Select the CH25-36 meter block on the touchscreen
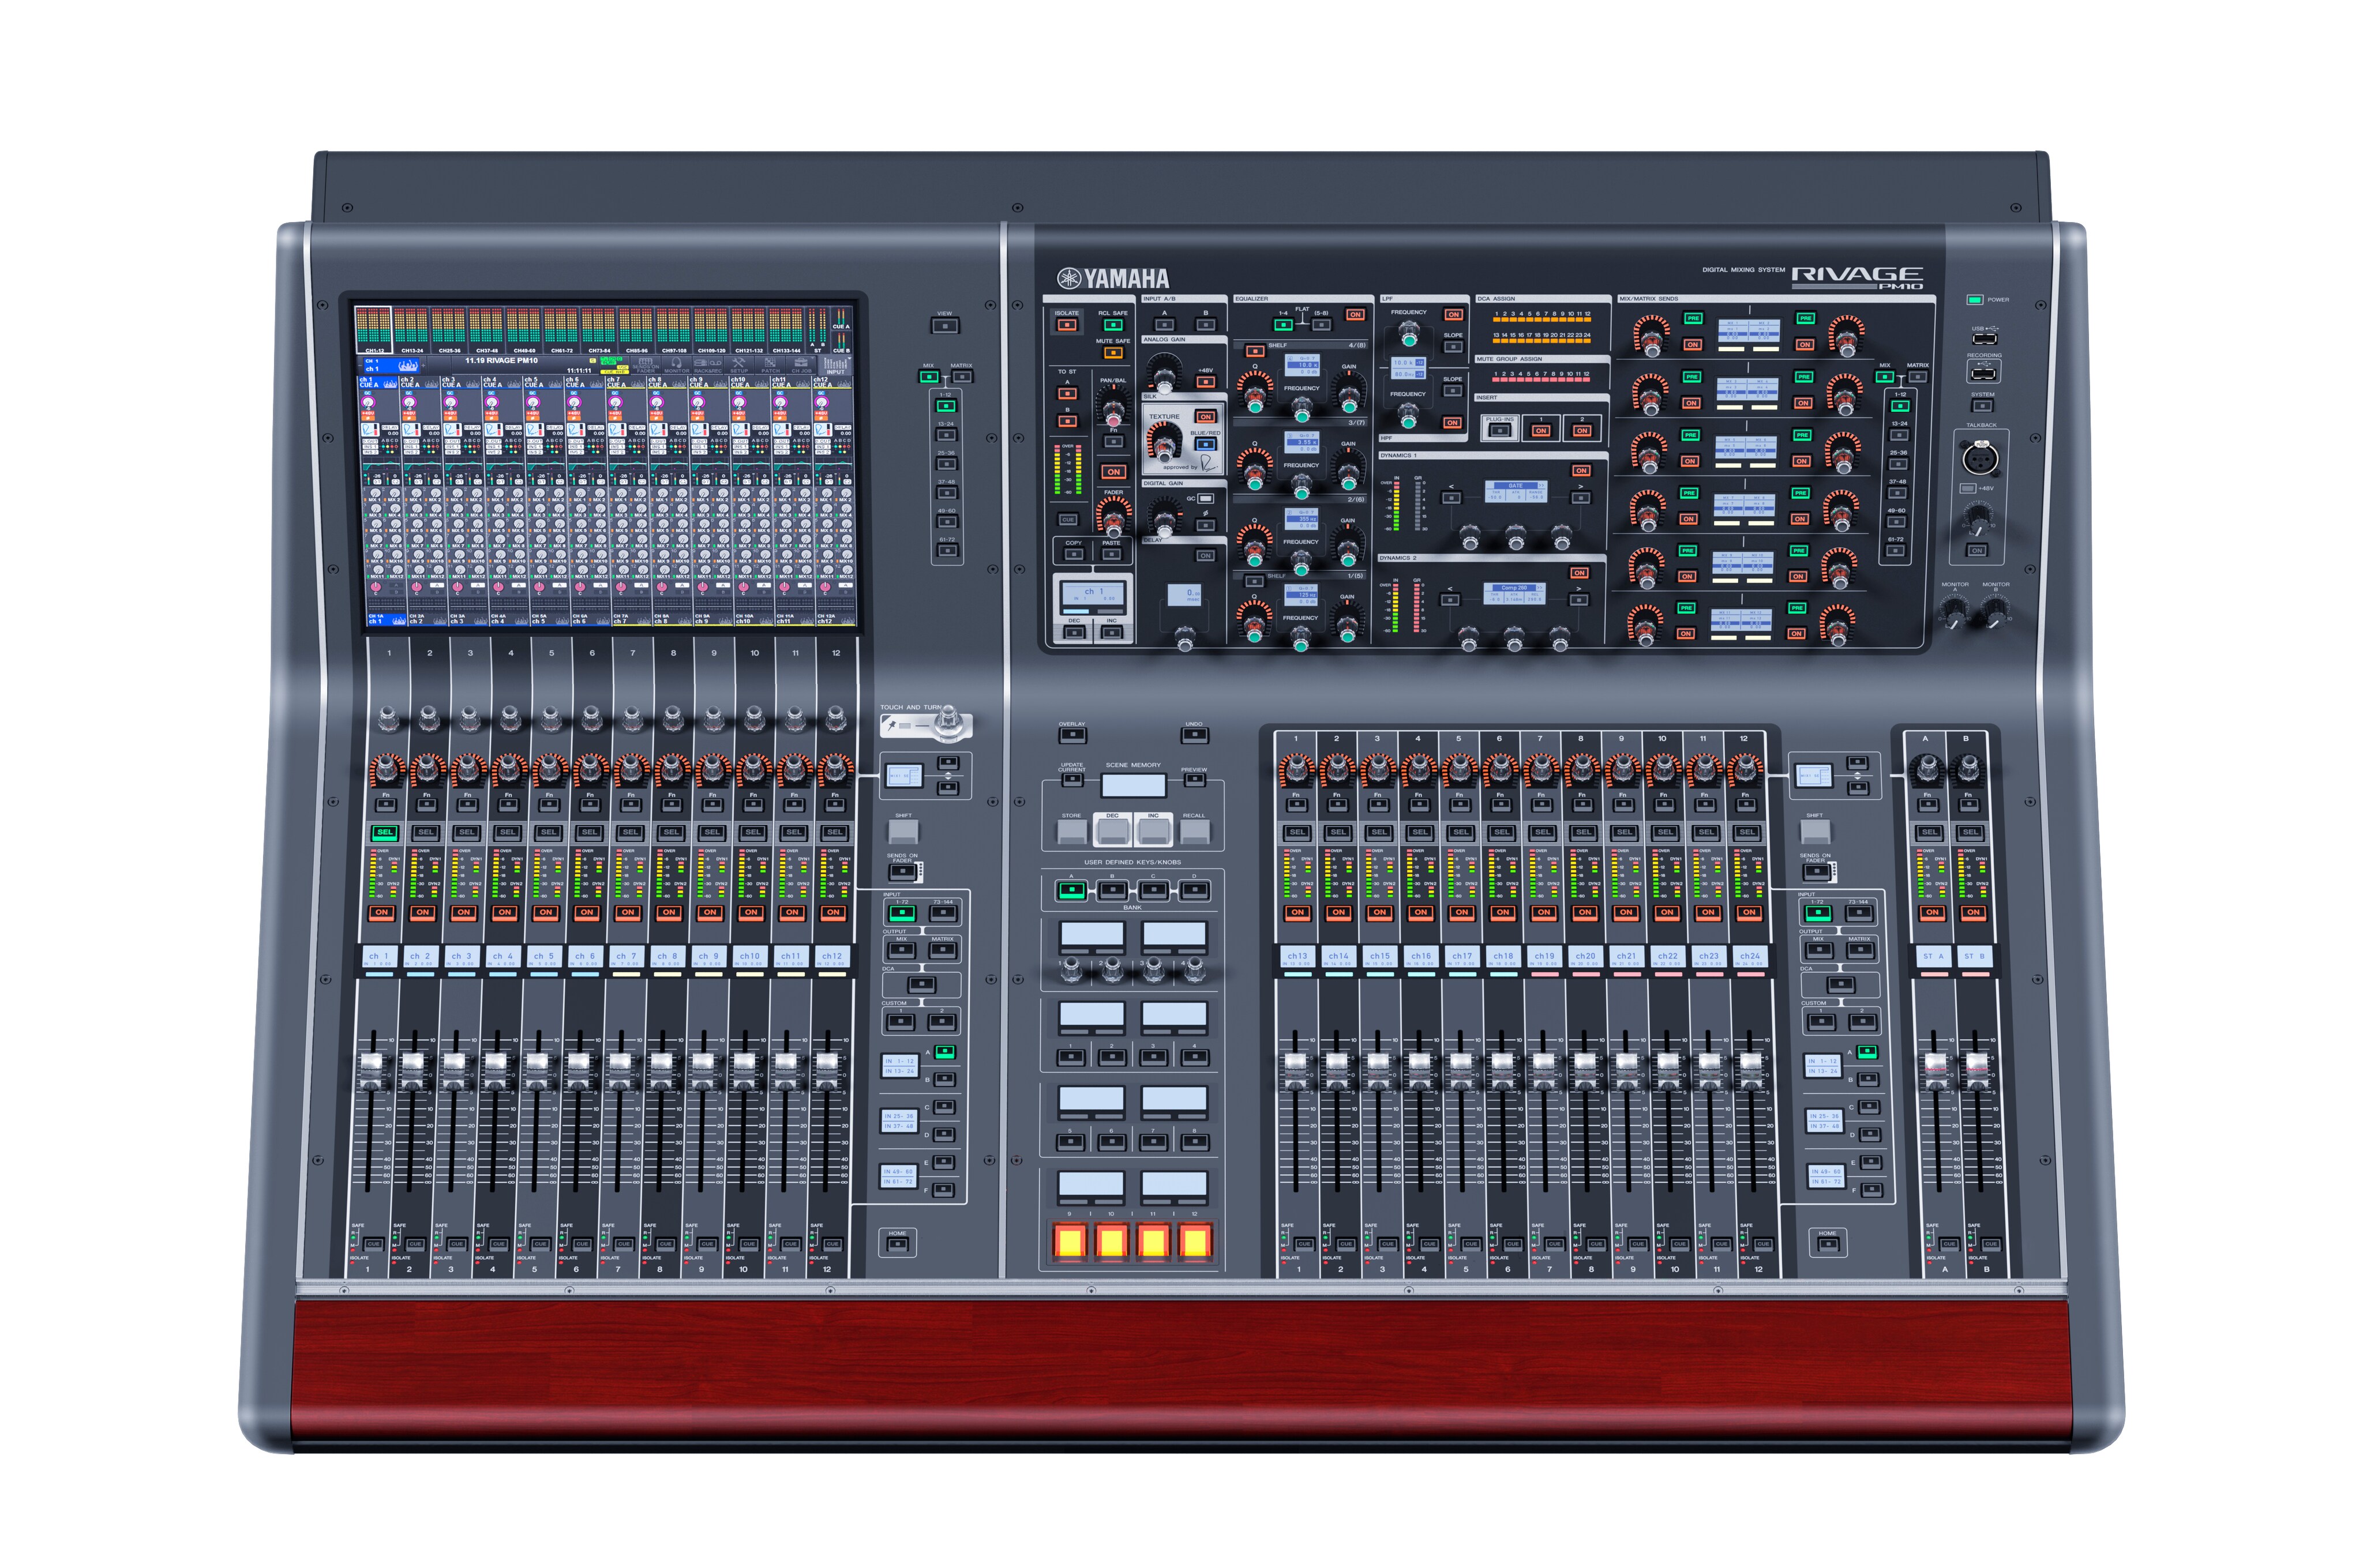This screenshot has width=2363, height=1568. coord(450,331)
